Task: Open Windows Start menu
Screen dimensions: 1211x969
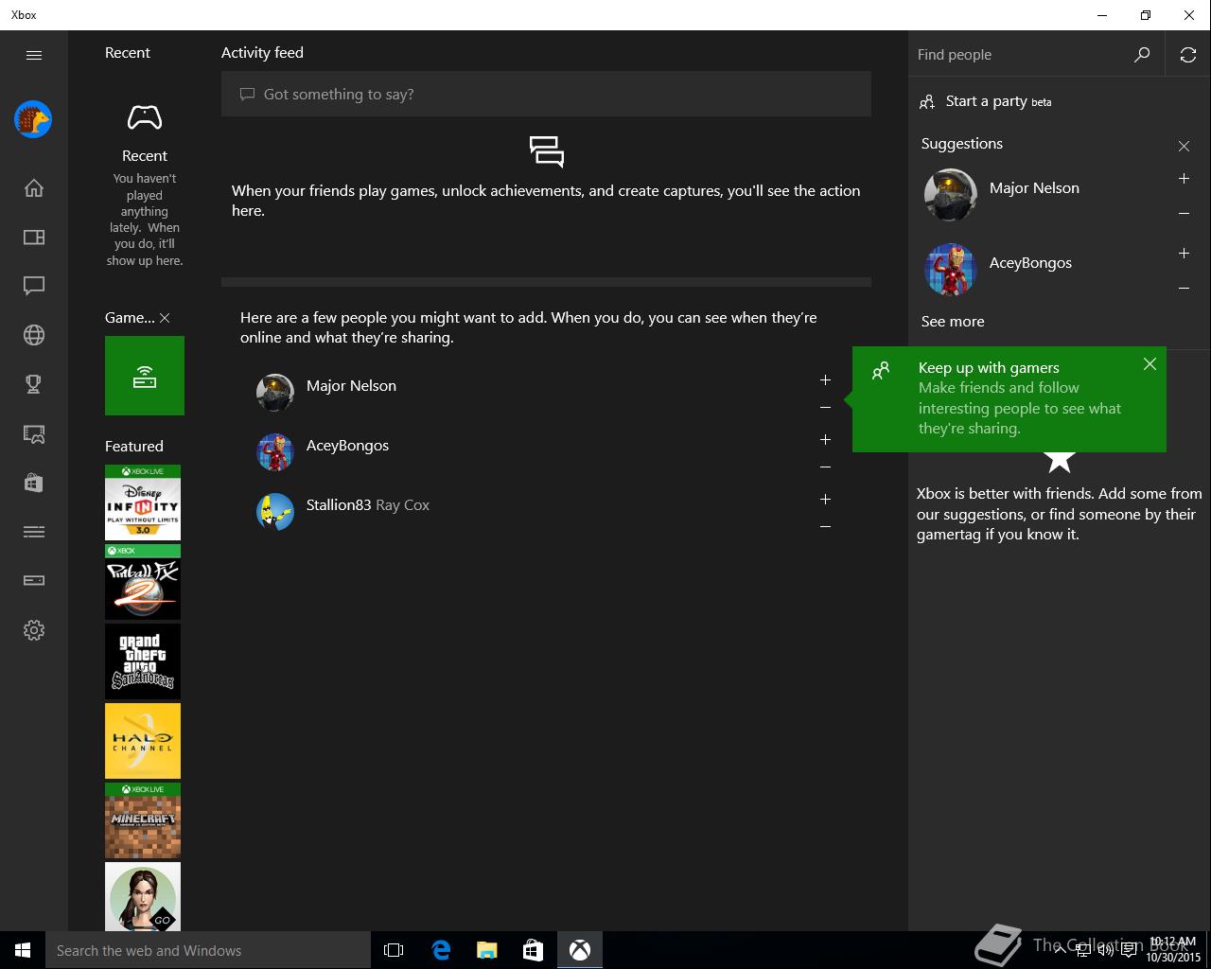Action: point(23,950)
